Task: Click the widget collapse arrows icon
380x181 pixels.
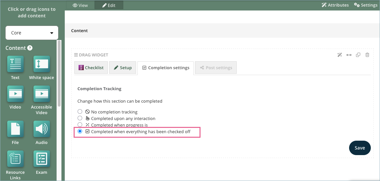Action: (x=349, y=55)
